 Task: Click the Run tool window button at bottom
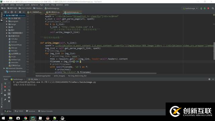pos(8,111)
